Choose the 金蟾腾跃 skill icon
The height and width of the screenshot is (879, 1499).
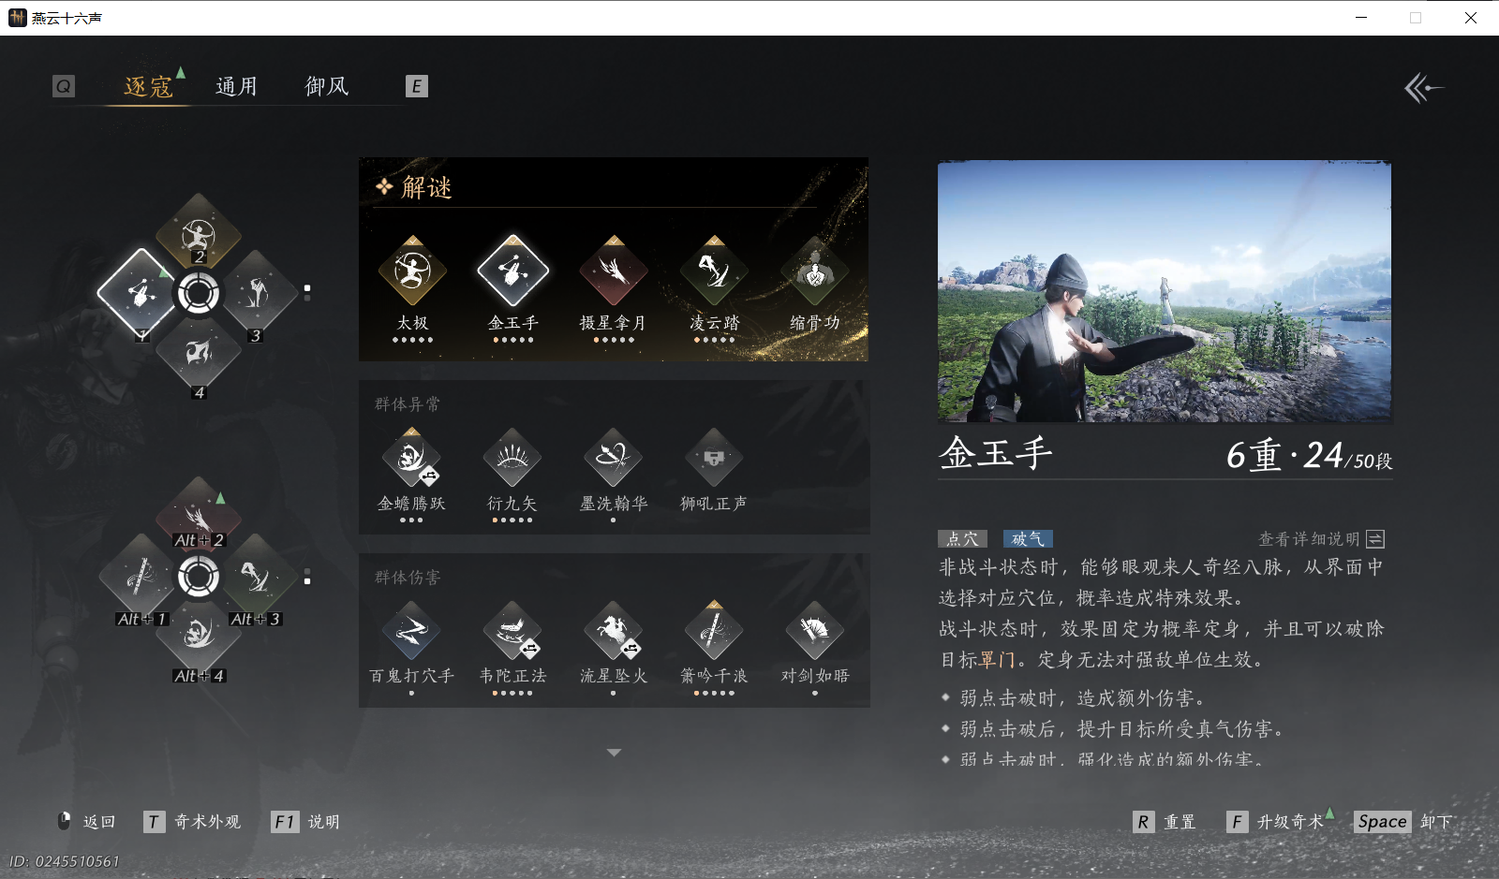(x=412, y=458)
